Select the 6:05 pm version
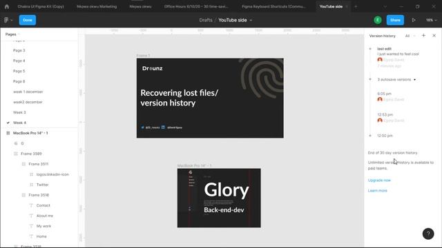This screenshot has width=442, height=248. pos(384,94)
